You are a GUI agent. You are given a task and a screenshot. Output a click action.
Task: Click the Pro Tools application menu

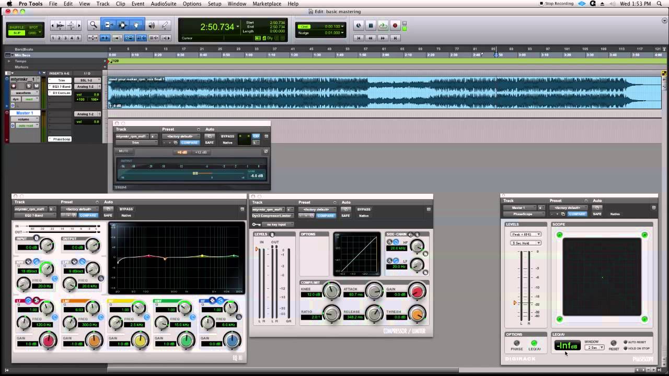[30, 4]
